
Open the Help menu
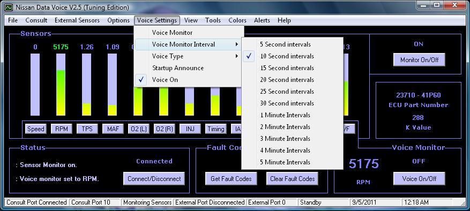[x=284, y=20]
